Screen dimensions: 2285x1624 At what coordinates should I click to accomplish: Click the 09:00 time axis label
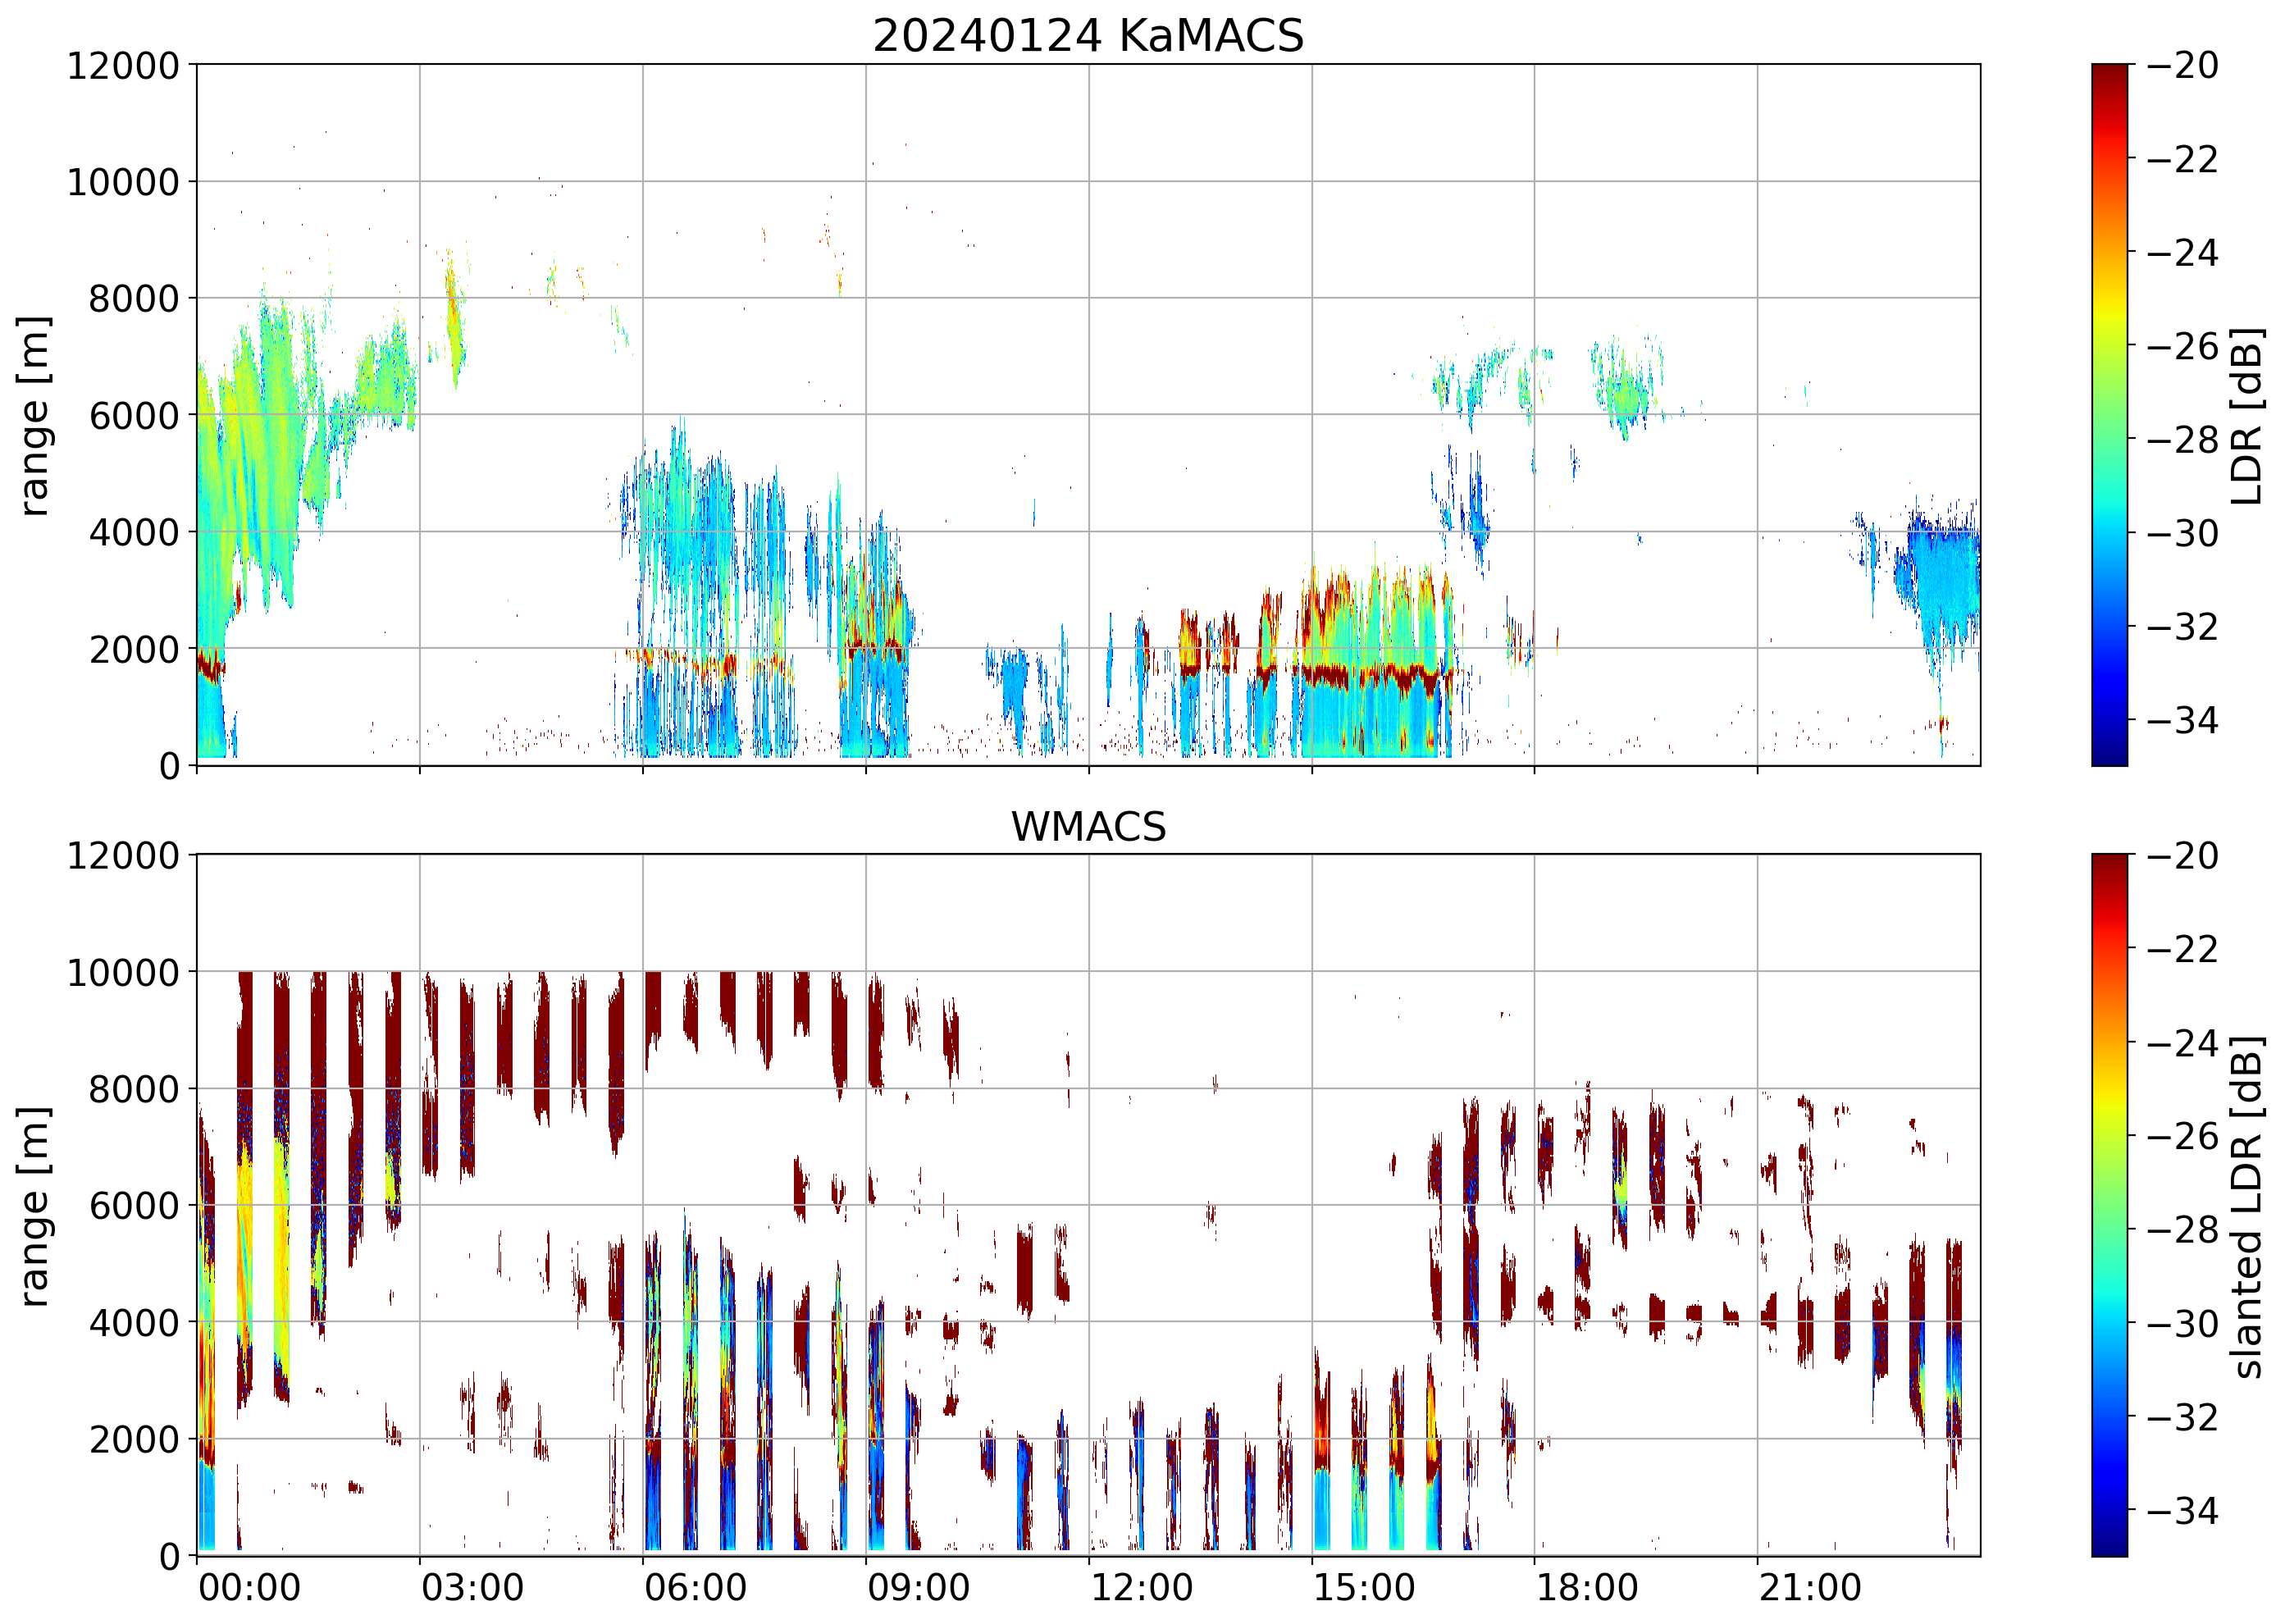point(918,1588)
